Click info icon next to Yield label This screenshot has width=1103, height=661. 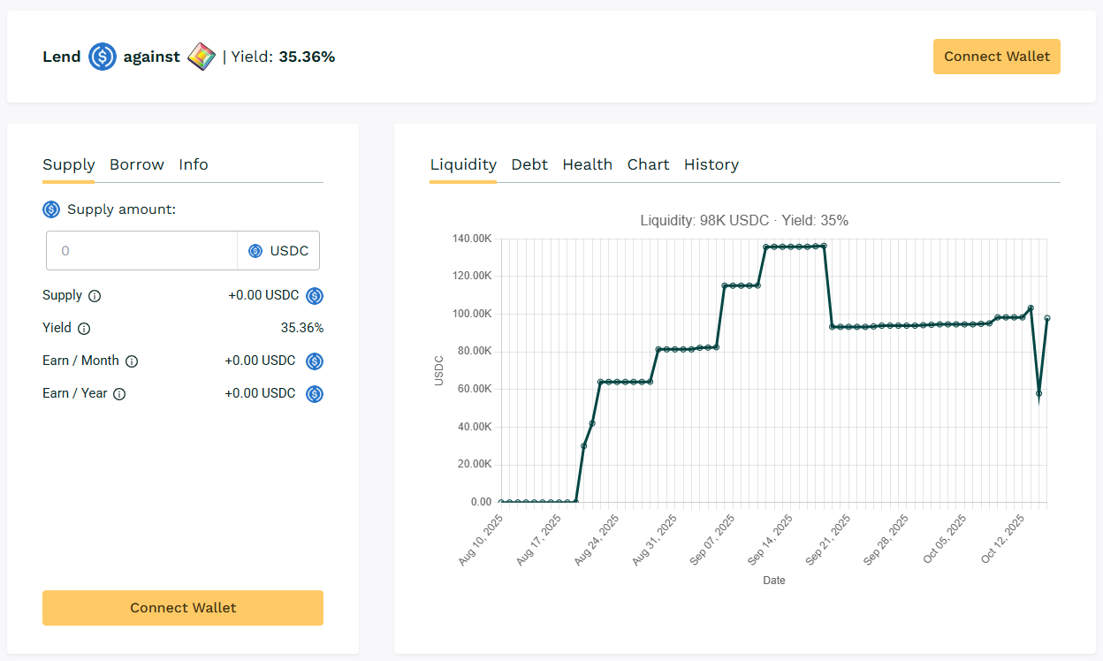84,329
